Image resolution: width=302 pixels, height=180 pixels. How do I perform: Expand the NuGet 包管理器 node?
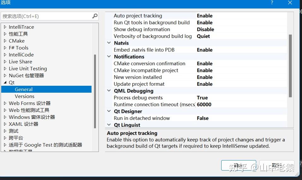(5, 75)
